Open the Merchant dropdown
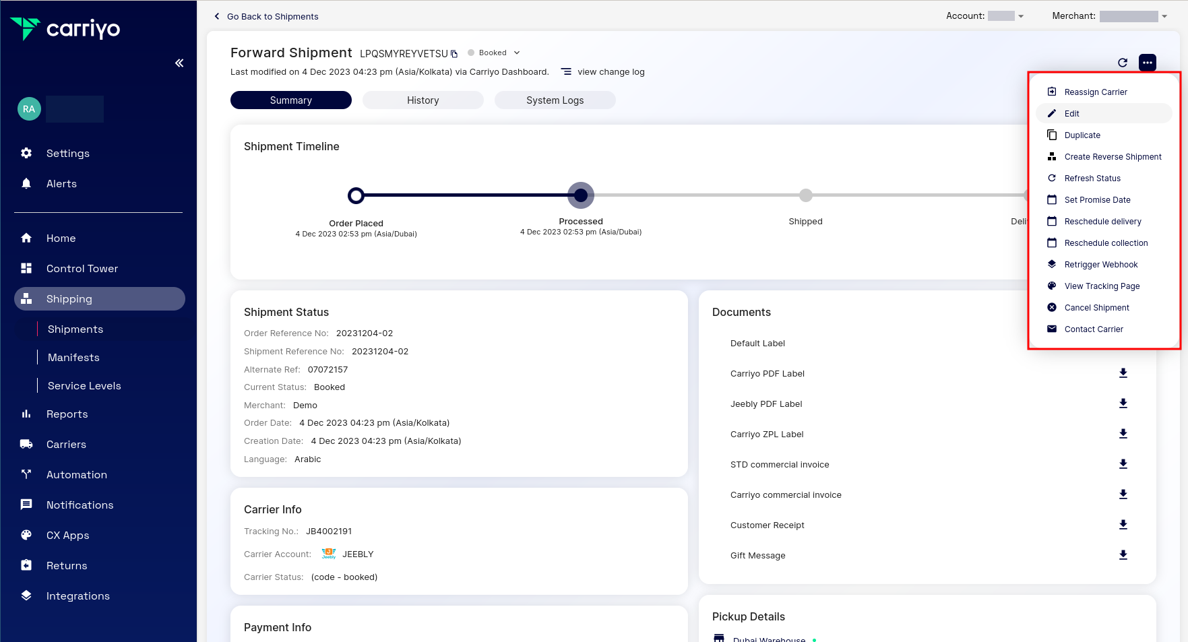Screen dimensions: 1188x642 [x=1133, y=16]
